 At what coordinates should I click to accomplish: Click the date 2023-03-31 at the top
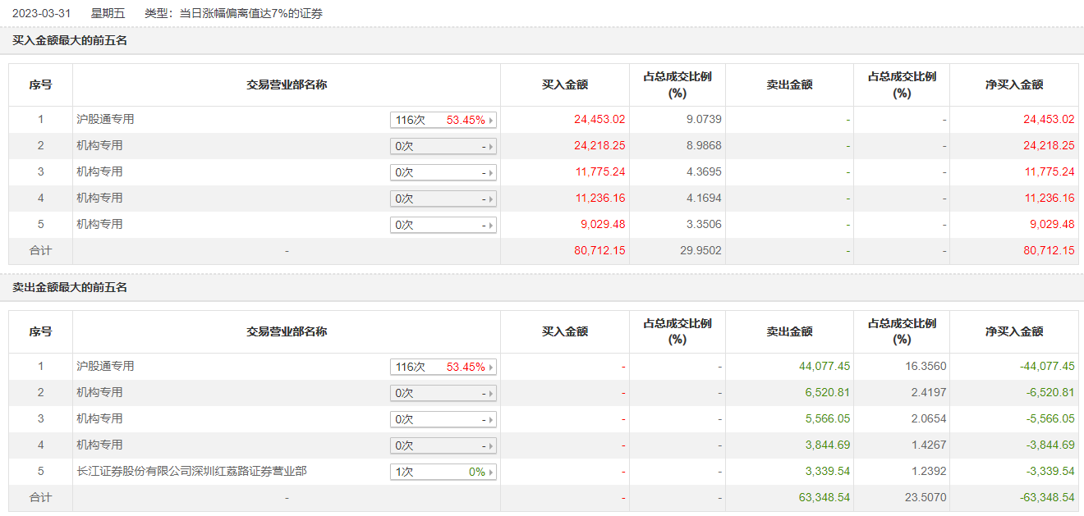(x=41, y=14)
